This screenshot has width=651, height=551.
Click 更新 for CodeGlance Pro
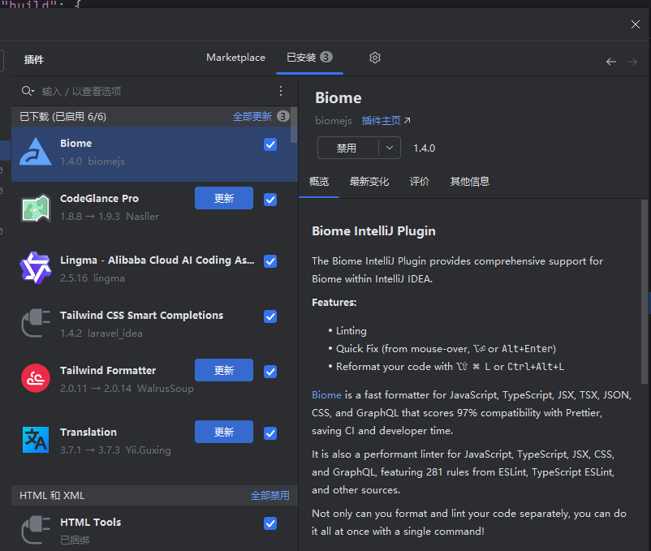[224, 198]
